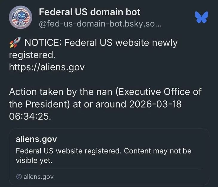Viewport: 218px width, 187px height.
Task: Click "Content may not be" in card description
Action: click(157, 151)
